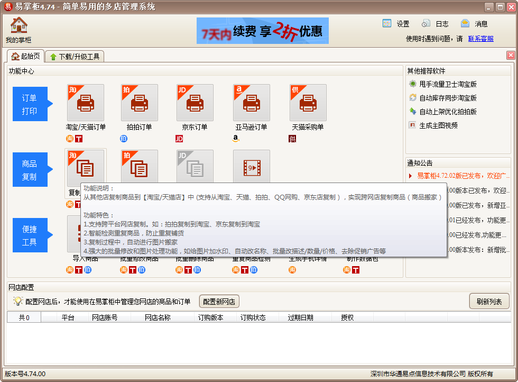Launch the Paipai product copy tool
This screenshot has width=518, height=382.
[x=140, y=167]
